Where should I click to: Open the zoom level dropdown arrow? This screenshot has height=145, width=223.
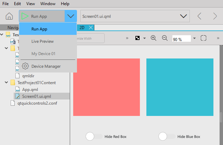[194, 38]
